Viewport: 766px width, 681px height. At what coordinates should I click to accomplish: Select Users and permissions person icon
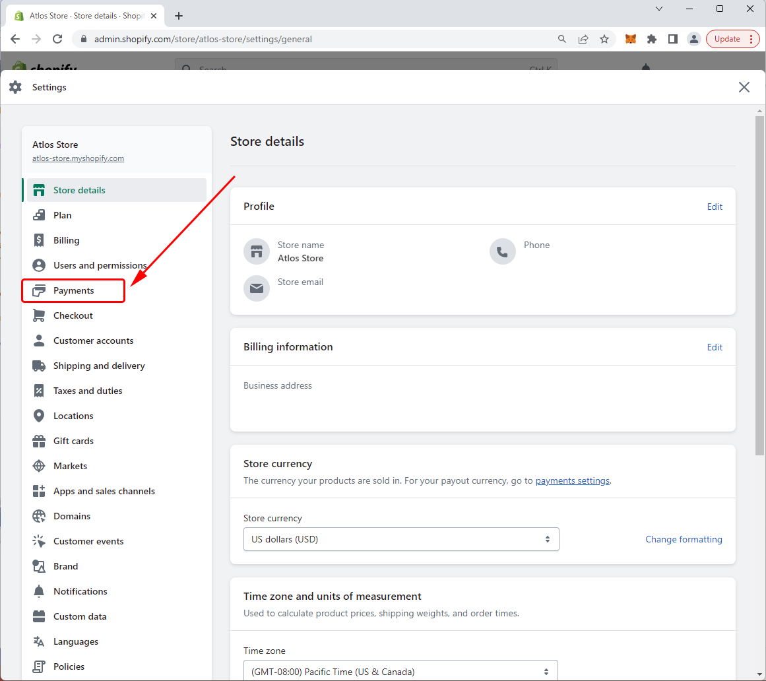tap(39, 265)
